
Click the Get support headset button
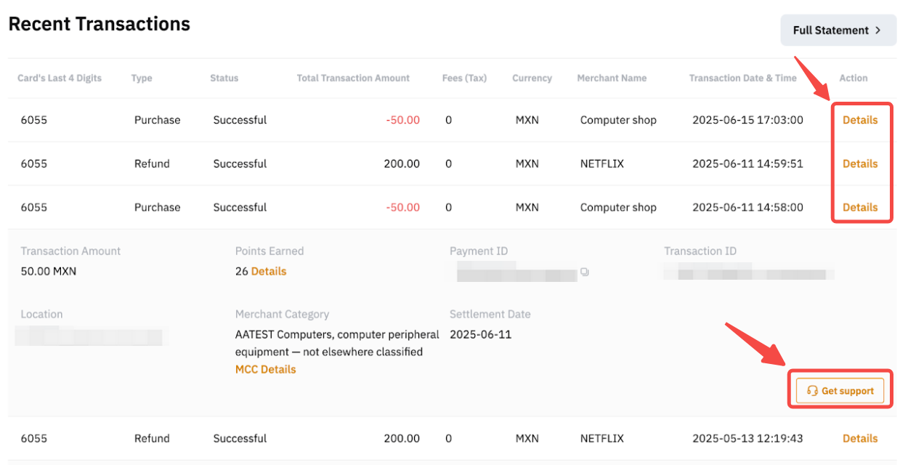click(840, 391)
